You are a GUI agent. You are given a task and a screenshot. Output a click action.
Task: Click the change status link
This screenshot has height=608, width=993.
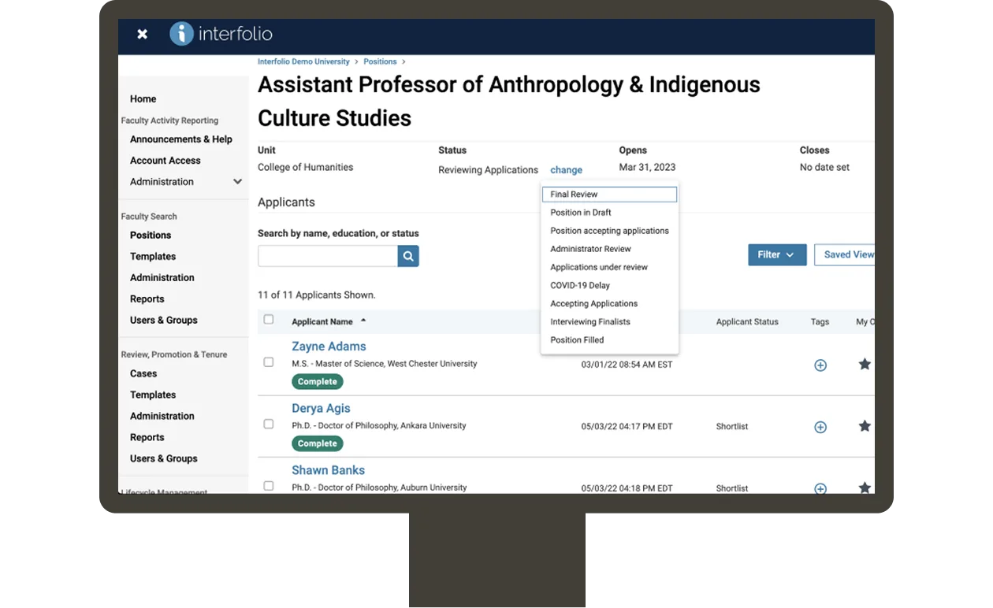click(566, 170)
